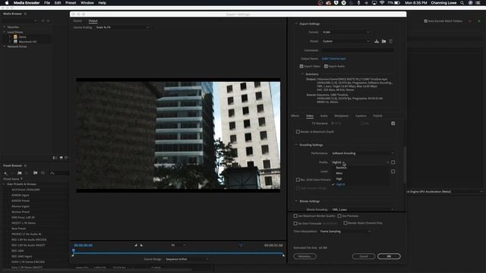Click the Apple logo in menu bar
The height and width of the screenshot is (273, 486).
pos(7,3)
